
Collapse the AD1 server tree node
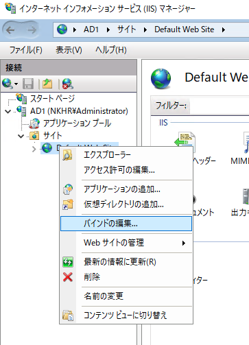coord(8,111)
